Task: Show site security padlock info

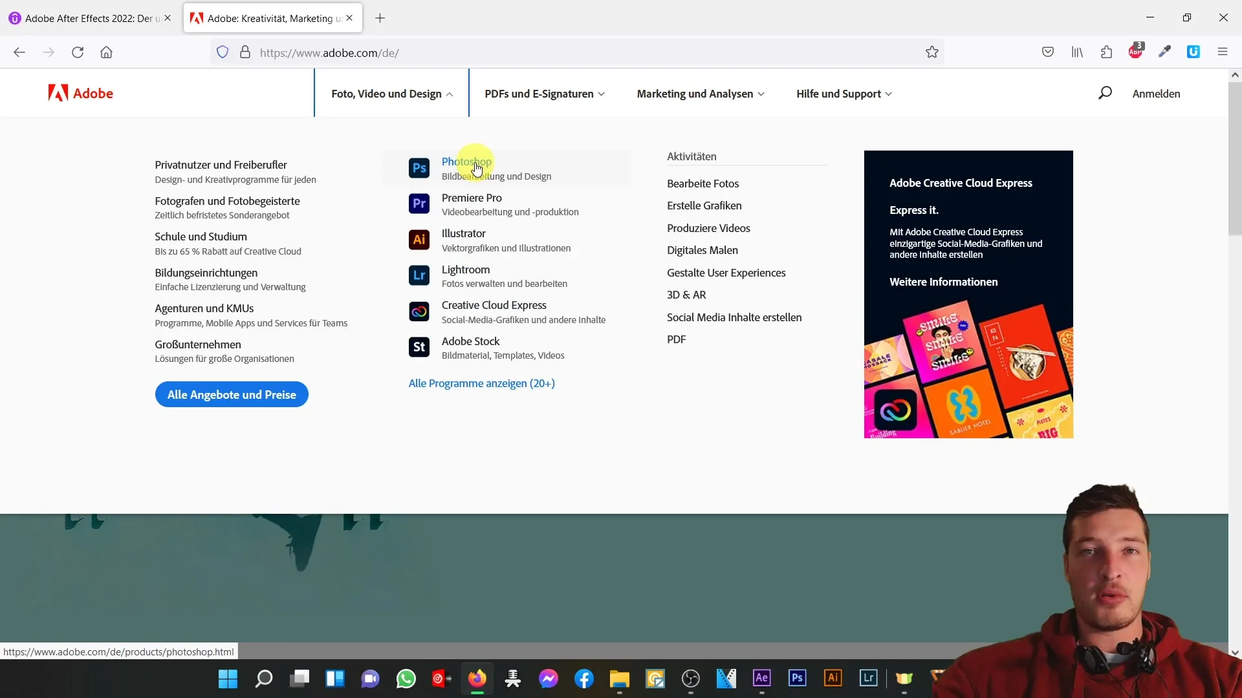Action: [x=245, y=52]
